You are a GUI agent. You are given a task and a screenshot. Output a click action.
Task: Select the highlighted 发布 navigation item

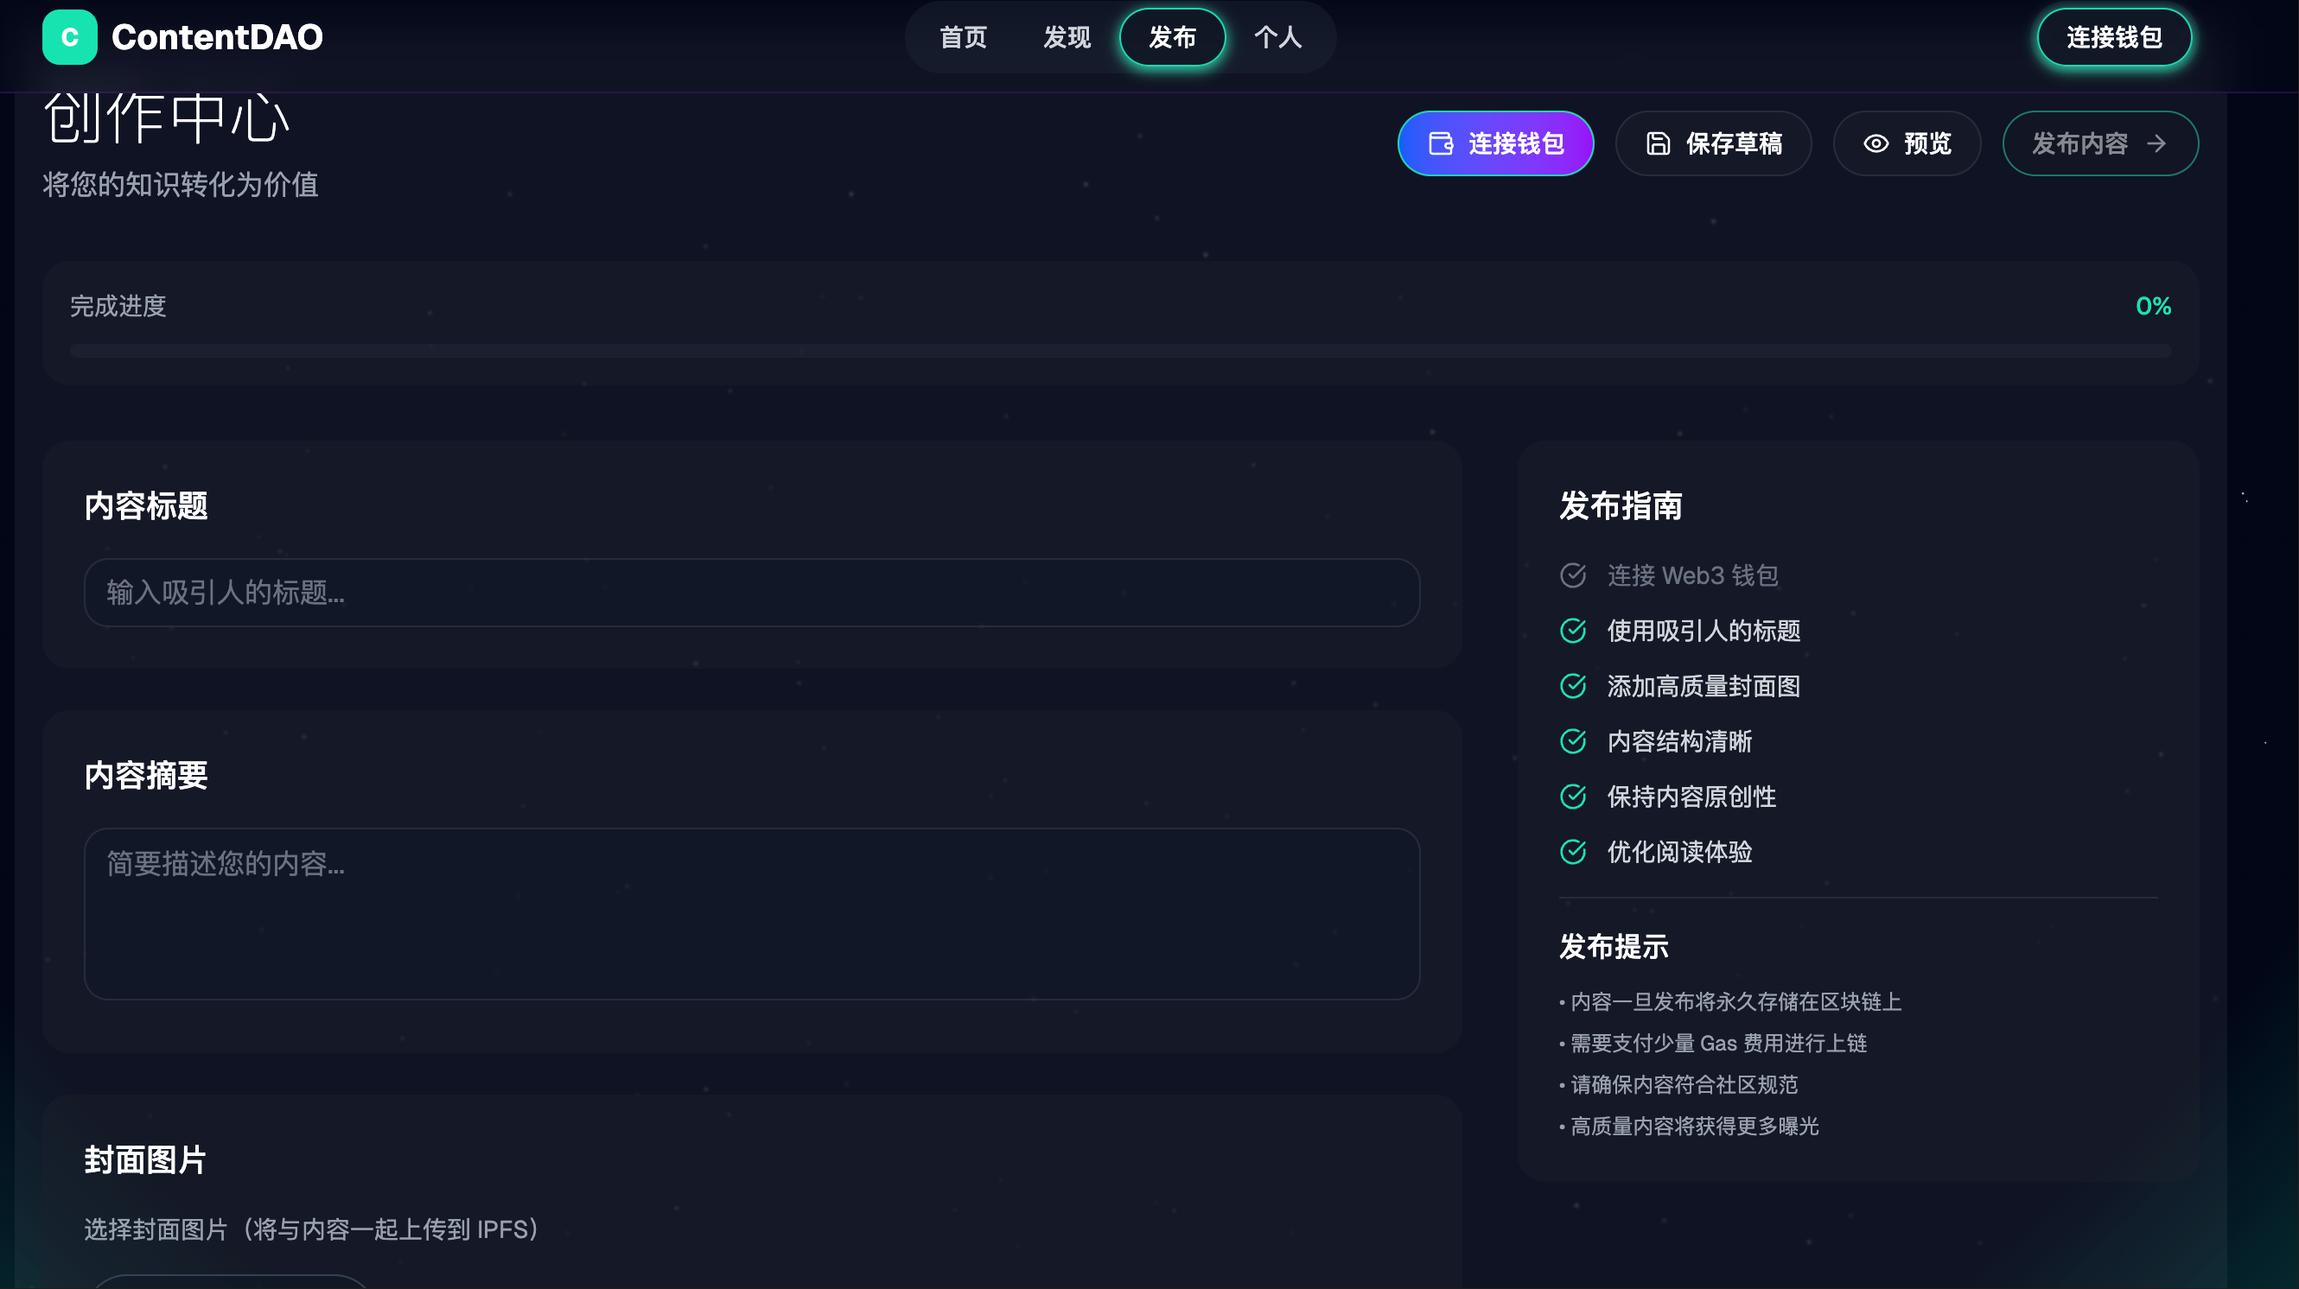[x=1172, y=37]
